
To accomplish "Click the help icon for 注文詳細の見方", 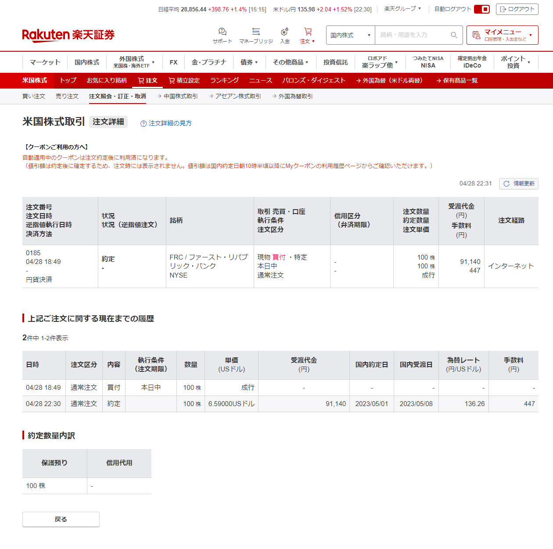I will (x=143, y=124).
